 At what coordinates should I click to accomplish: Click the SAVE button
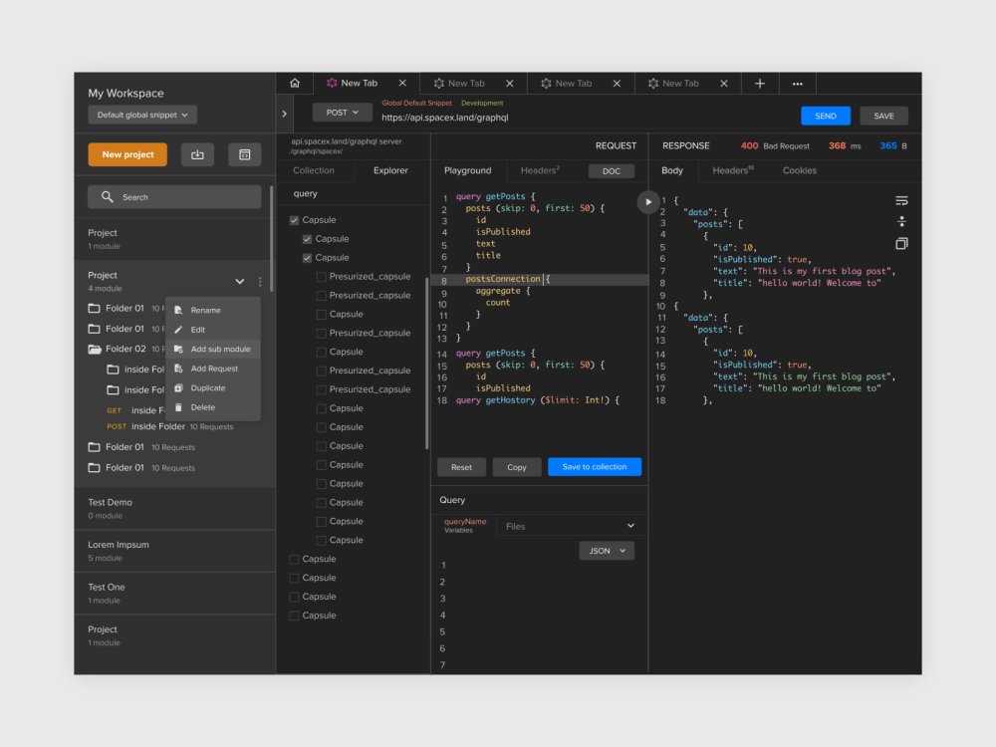click(x=883, y=116)
